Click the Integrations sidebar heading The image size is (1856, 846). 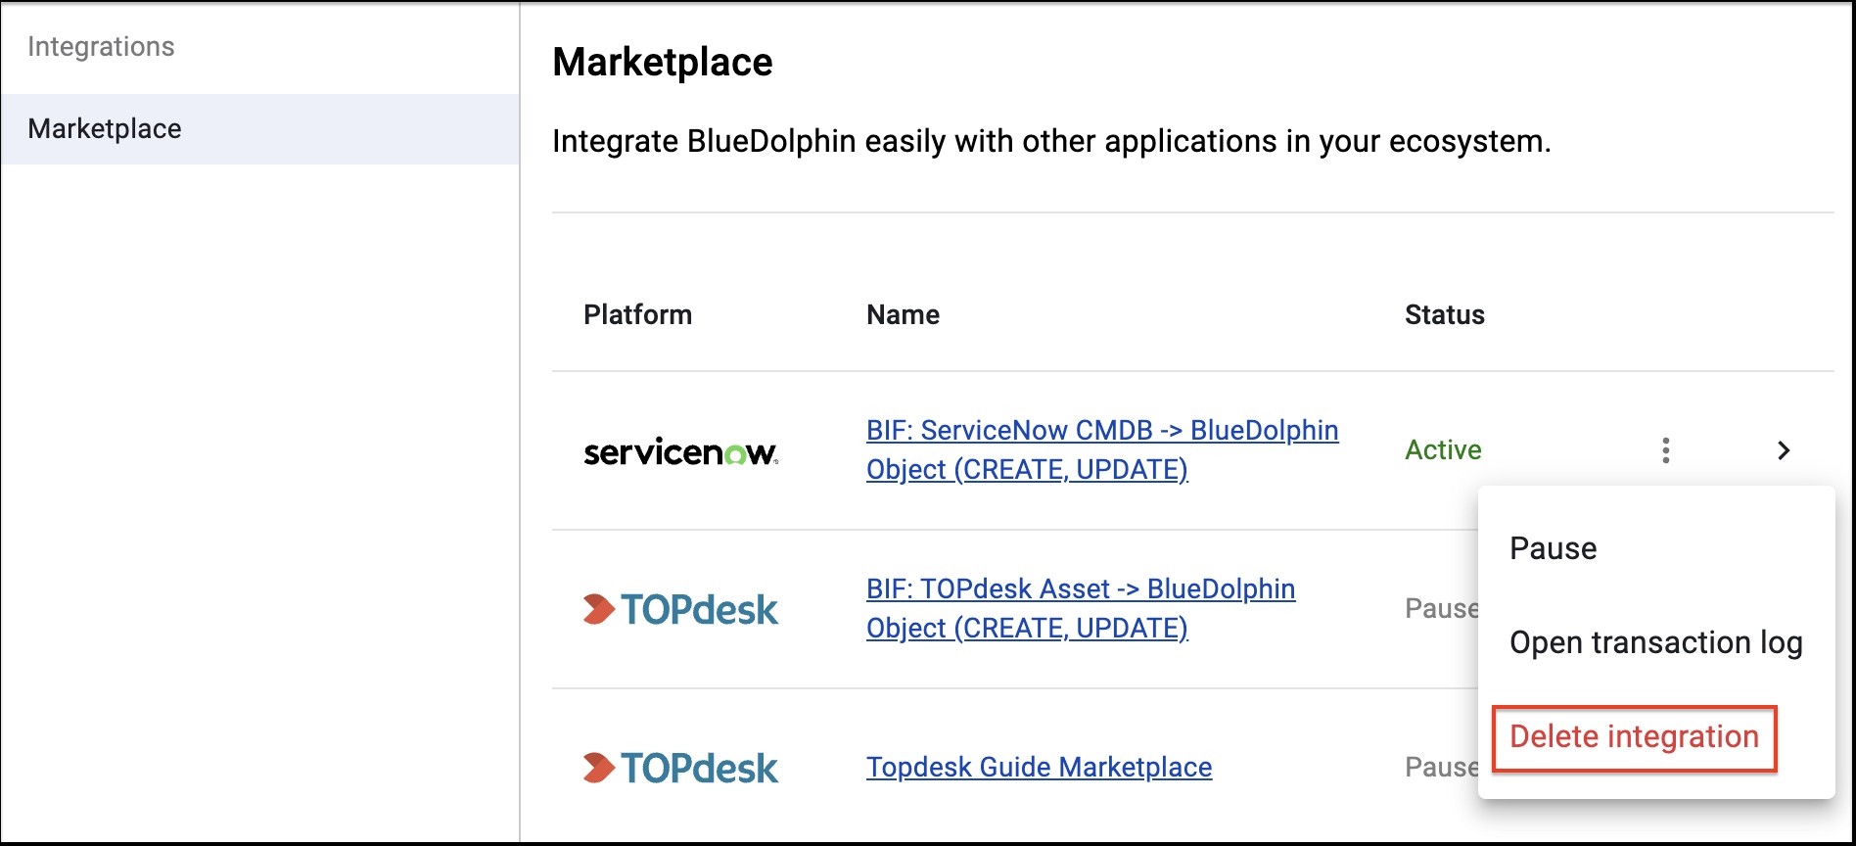pyautogui.click(x=101, y=47)
